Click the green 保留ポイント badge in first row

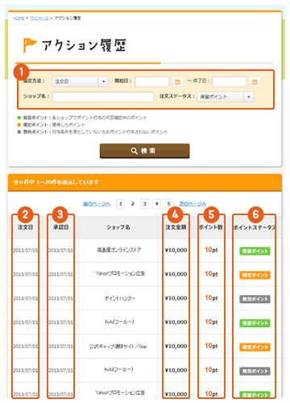click(255, 251)
